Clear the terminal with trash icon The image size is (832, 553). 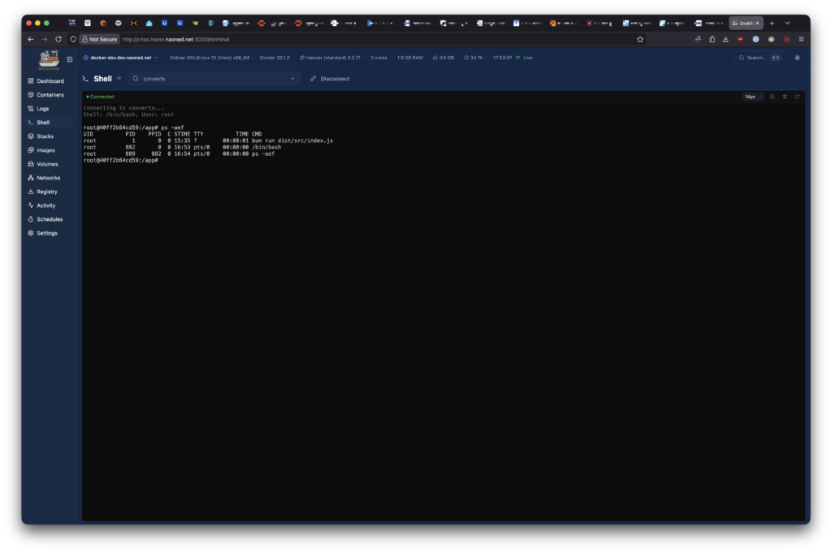click(785, 97)
